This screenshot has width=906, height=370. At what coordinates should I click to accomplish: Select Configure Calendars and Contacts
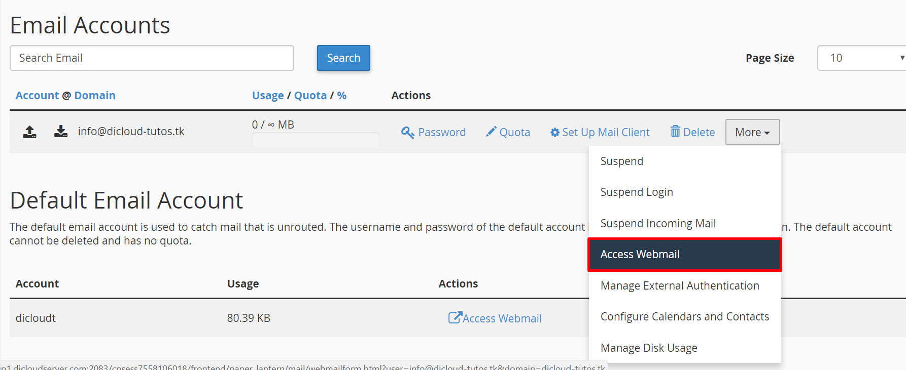pos(684,317)
